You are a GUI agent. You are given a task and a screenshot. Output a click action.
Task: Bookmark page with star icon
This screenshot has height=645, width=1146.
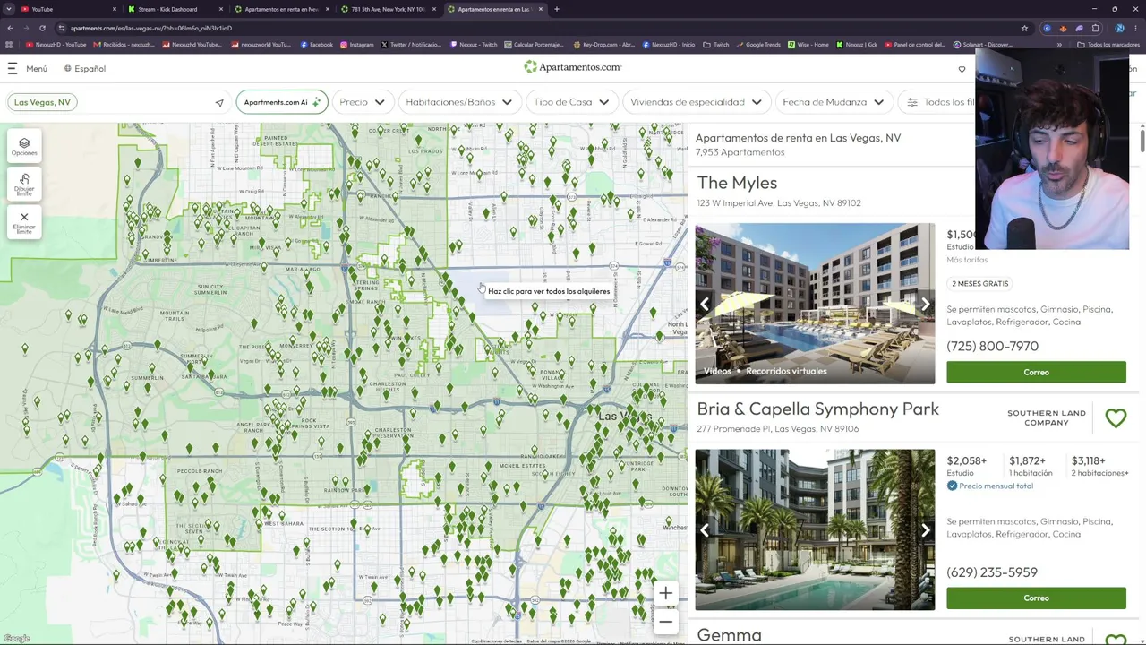[1024, 28]
